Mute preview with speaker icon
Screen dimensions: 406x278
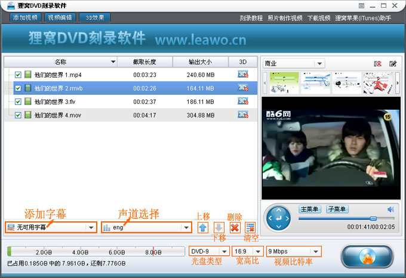click(x=390, y=209)
